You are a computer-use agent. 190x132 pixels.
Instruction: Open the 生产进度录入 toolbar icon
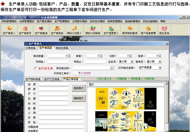111,30
